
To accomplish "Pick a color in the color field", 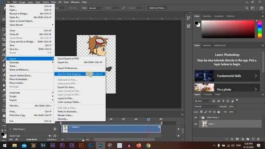I will coord(228,29).
